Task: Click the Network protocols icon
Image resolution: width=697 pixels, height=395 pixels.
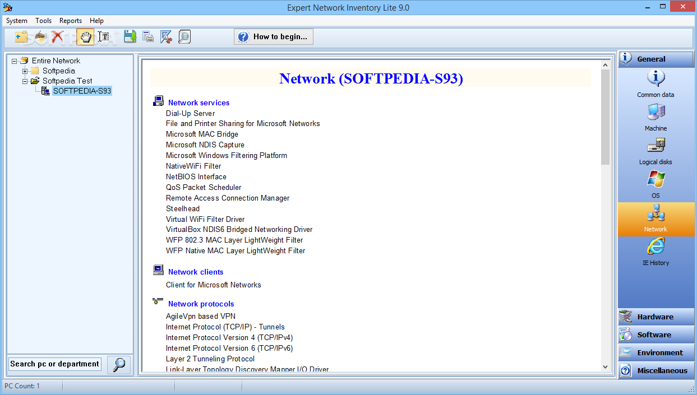Action: (x=158, y=301)
